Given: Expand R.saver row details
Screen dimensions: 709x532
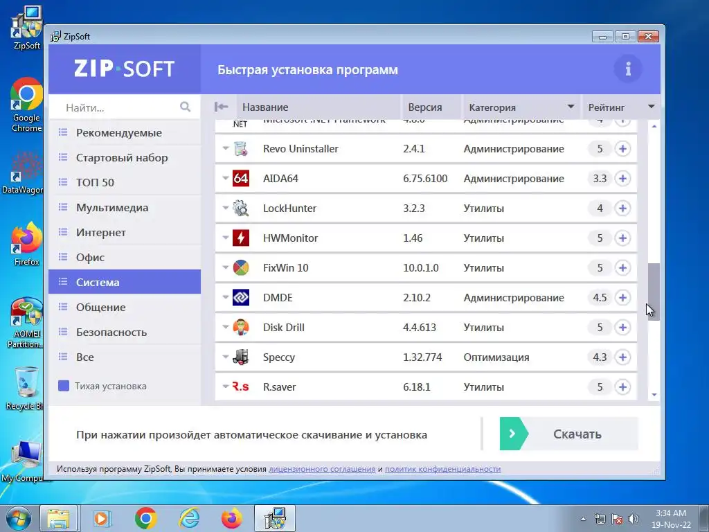Looking at the screenshot, I should [225, 387].
